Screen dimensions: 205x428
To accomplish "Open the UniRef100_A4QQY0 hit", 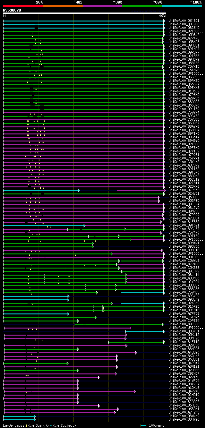I will (x=184, y=352).
